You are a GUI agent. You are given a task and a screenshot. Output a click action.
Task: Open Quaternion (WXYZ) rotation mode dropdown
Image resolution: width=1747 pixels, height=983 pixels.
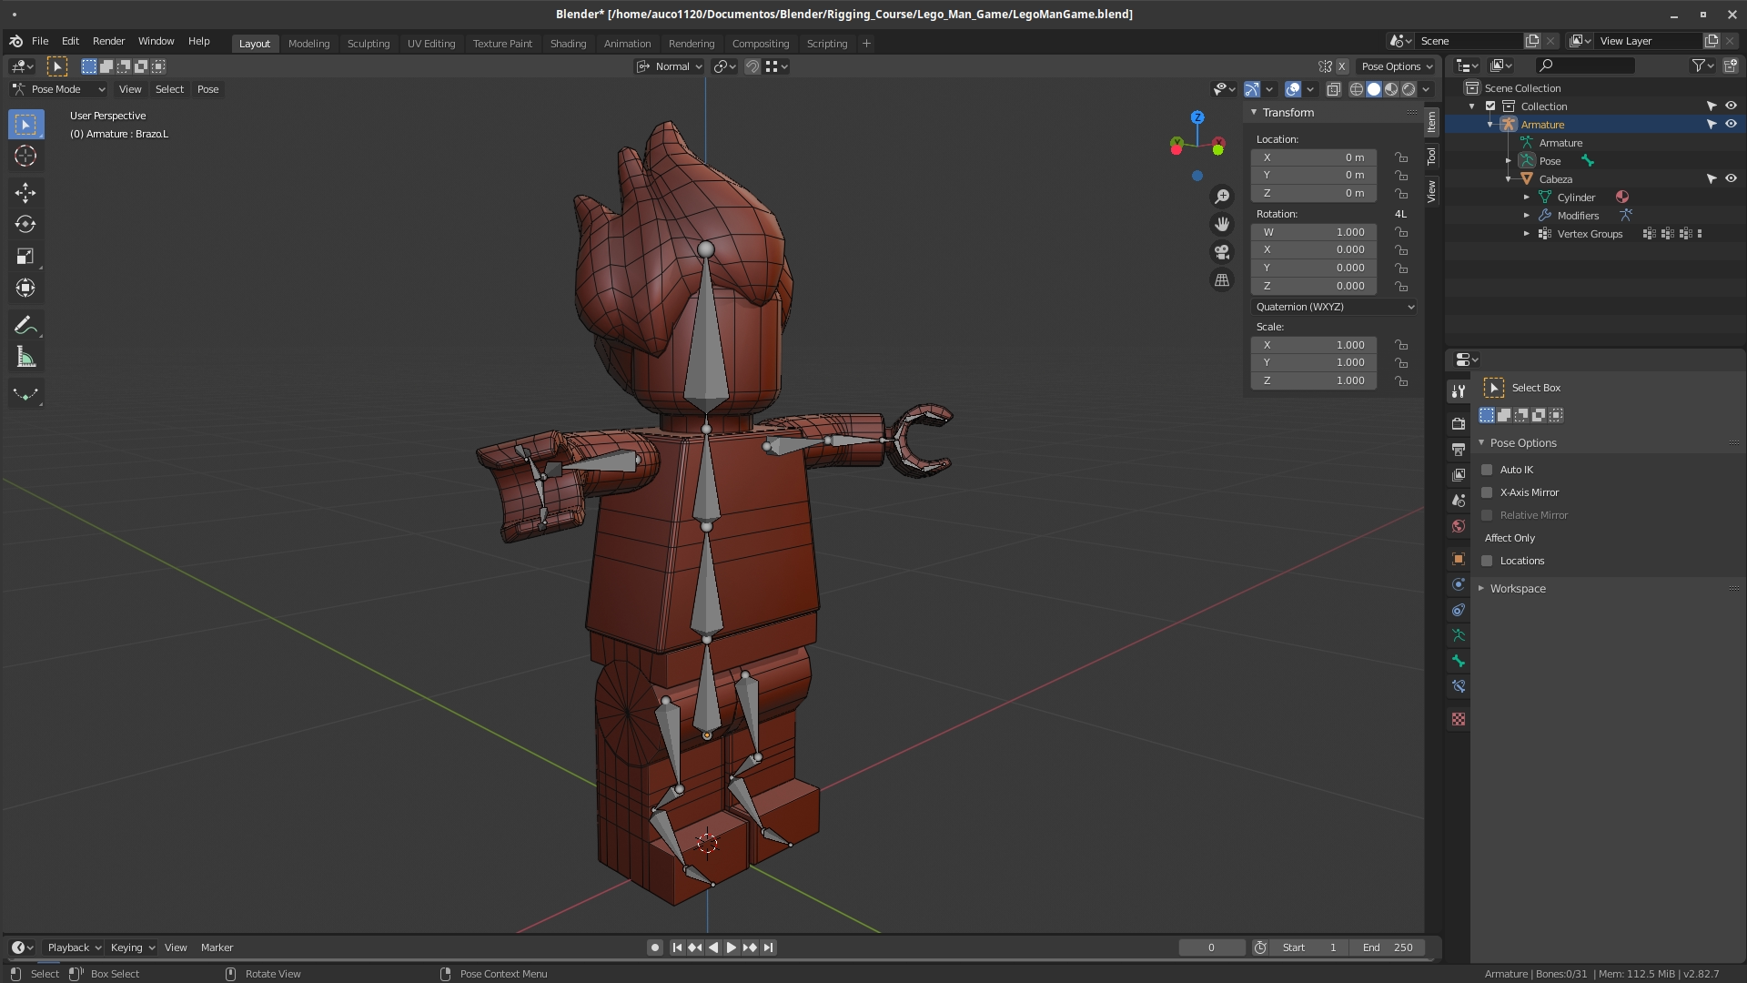coord(1334,307)
